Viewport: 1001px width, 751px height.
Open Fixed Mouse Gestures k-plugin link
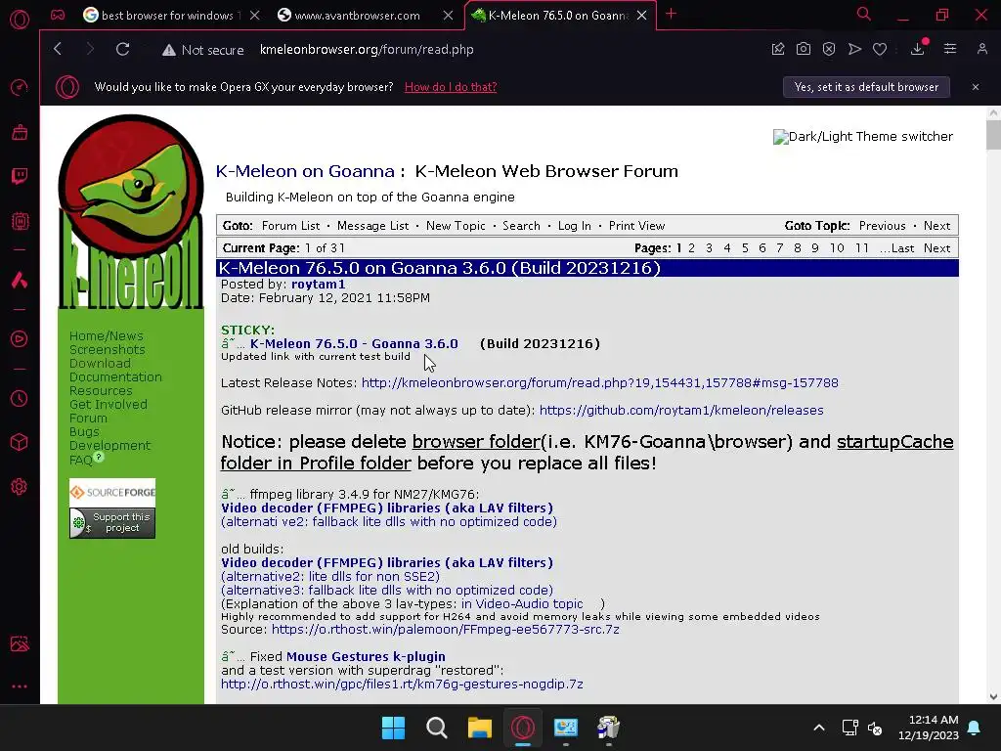point(366,656)
